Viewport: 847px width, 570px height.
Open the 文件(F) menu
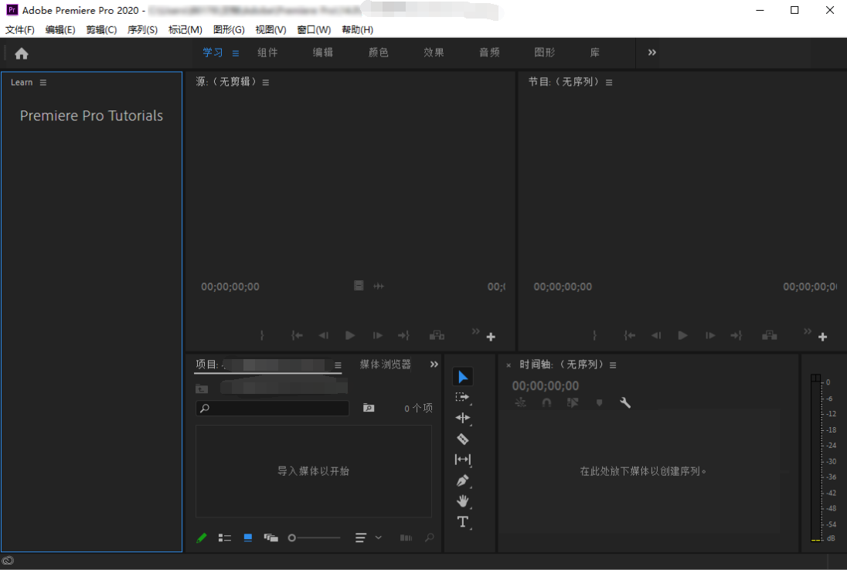(x=19, y=29)
